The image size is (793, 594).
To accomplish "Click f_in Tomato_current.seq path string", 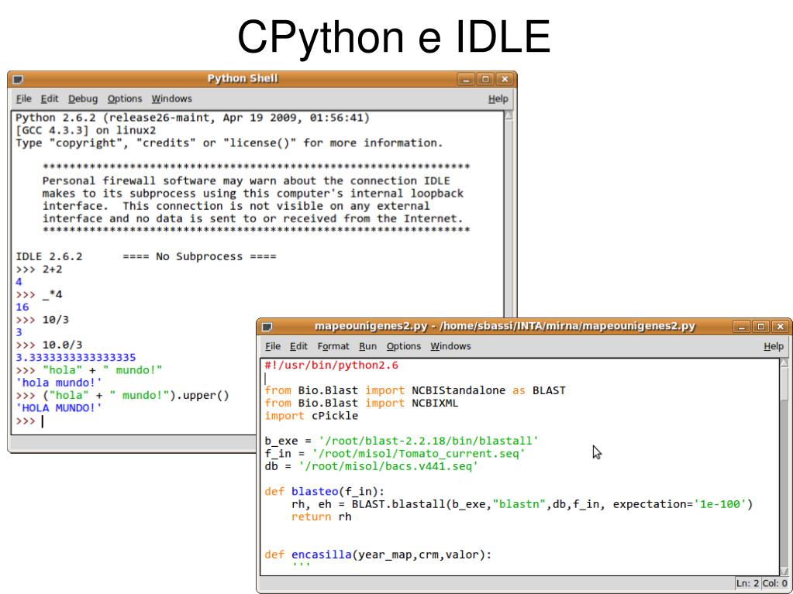I will [419, 454].
